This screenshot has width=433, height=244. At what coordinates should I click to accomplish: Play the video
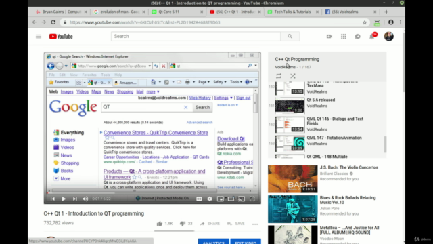(64, 199)
